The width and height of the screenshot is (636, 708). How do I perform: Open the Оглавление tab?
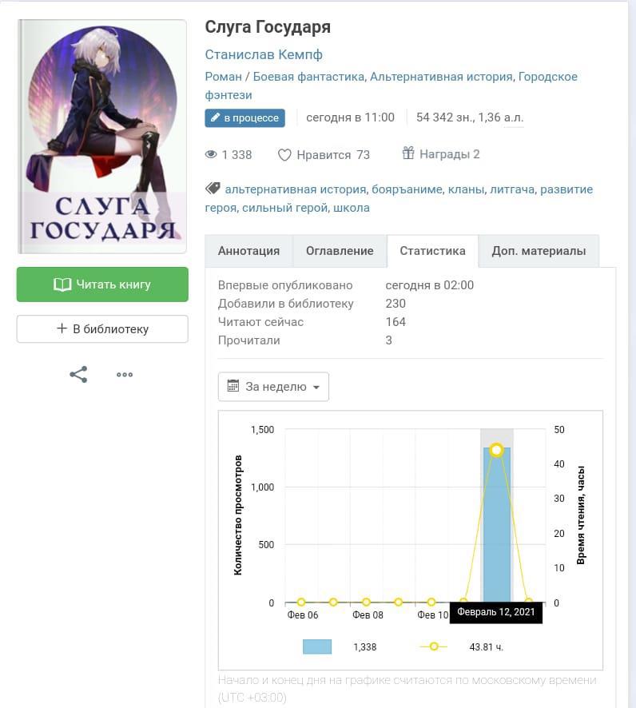[x=340, y=251]
